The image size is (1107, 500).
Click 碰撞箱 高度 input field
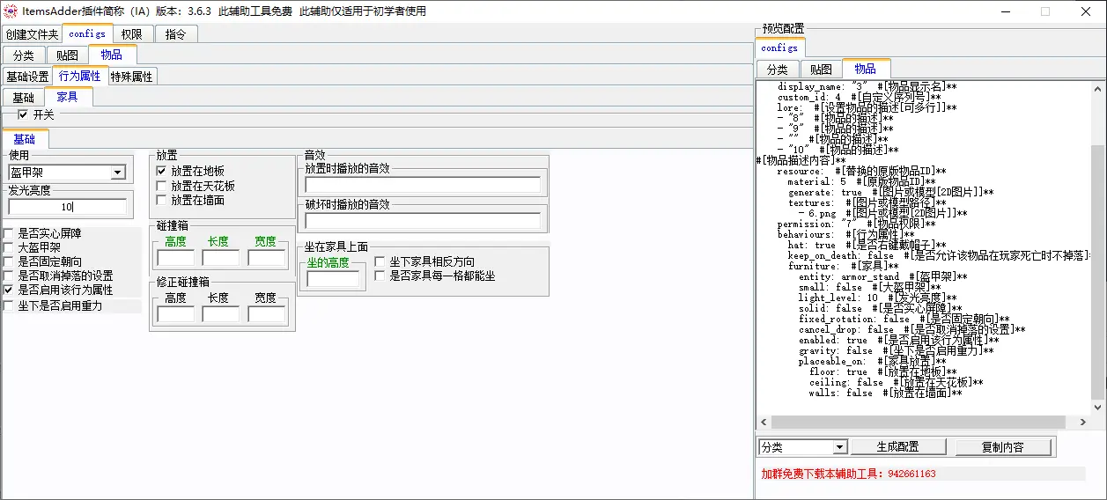click(x=175, y=258)
